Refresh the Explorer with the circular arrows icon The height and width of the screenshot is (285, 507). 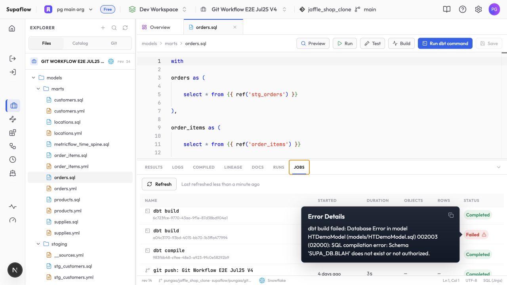pos(125,28)
